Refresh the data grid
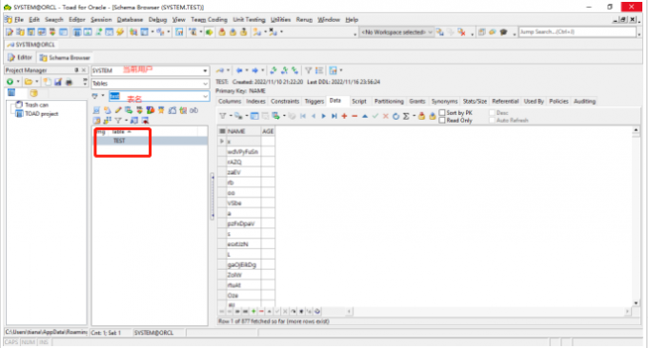This screenshot has width=648, height=348. [x=395, y=116]
